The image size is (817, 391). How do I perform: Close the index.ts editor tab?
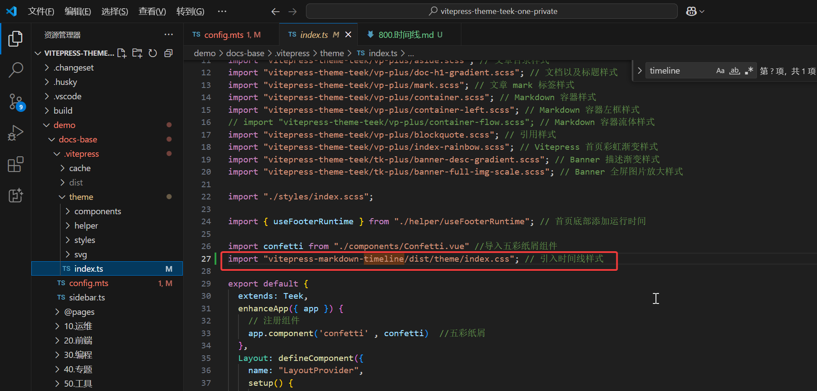[348, 34]
